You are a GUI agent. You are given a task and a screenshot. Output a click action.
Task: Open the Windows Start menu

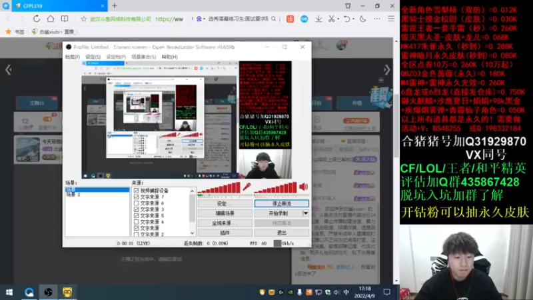(x=9, y=292)
